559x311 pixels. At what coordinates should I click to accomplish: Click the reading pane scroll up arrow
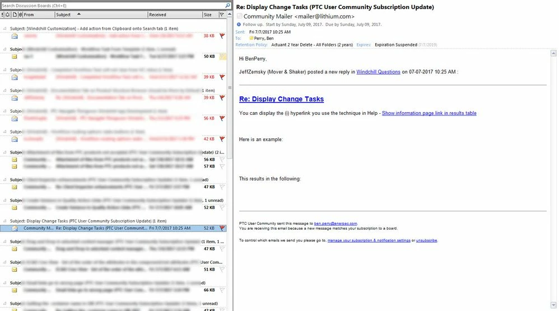tap(553, 53)
